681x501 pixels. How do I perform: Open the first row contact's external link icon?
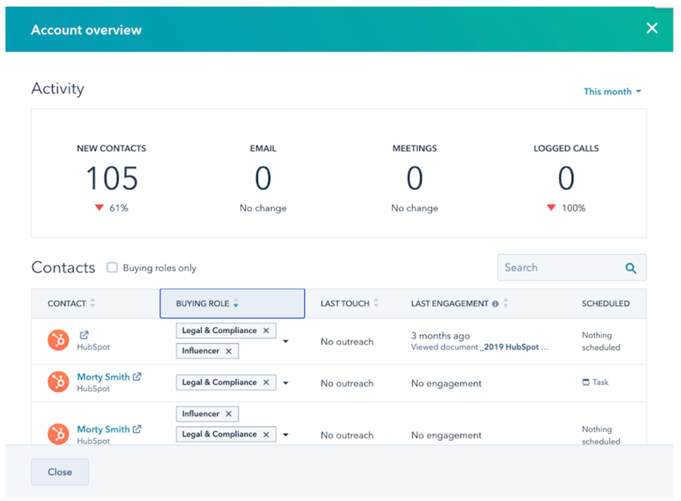click(84, 335)
